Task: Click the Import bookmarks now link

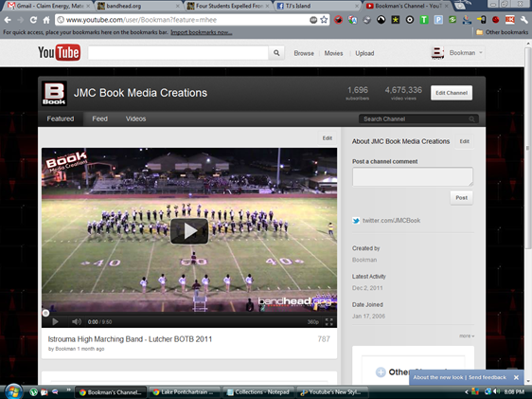Action: [x=202, y=32]
